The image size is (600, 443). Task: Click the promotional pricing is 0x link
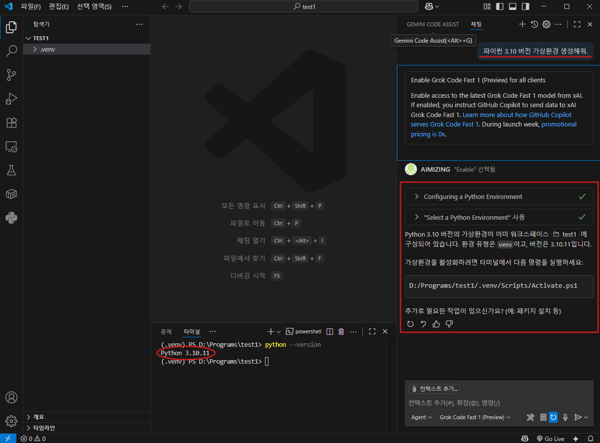pyautogui.click(x=493, y=129)
